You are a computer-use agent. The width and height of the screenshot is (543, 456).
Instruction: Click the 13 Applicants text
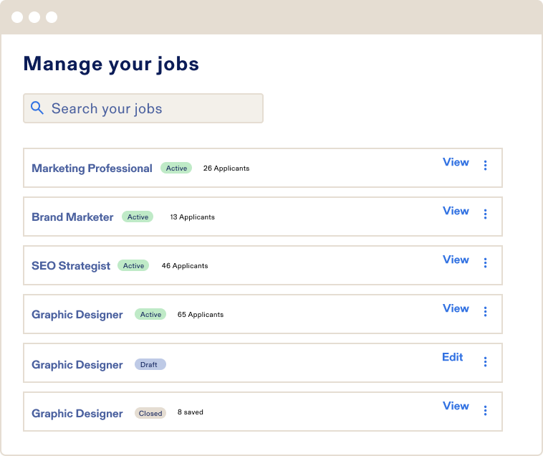pos(192,217)
